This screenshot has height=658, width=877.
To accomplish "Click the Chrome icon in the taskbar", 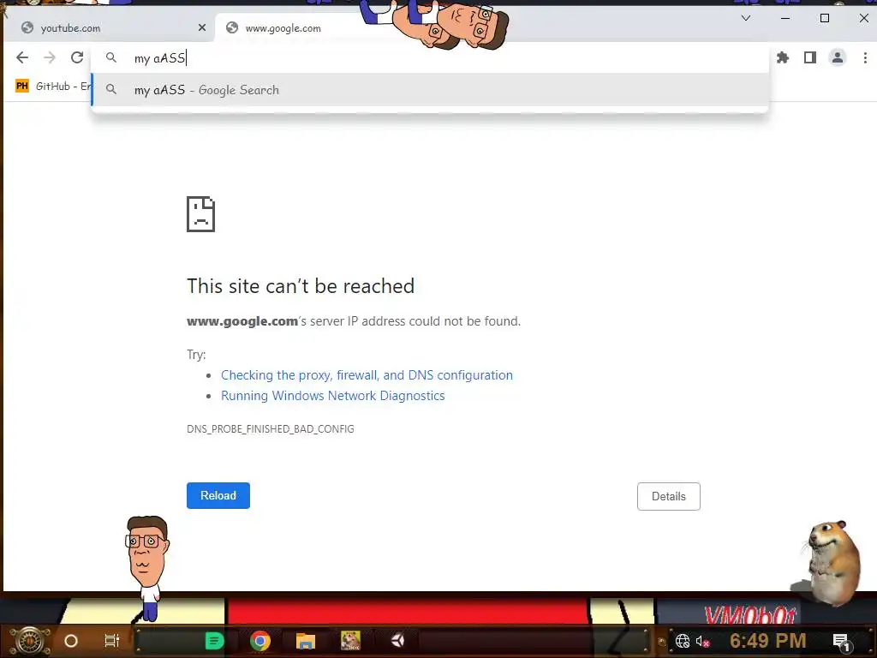I will click(260, 641).
